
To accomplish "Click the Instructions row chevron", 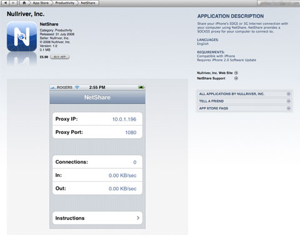I will click(x=138, y=218).
